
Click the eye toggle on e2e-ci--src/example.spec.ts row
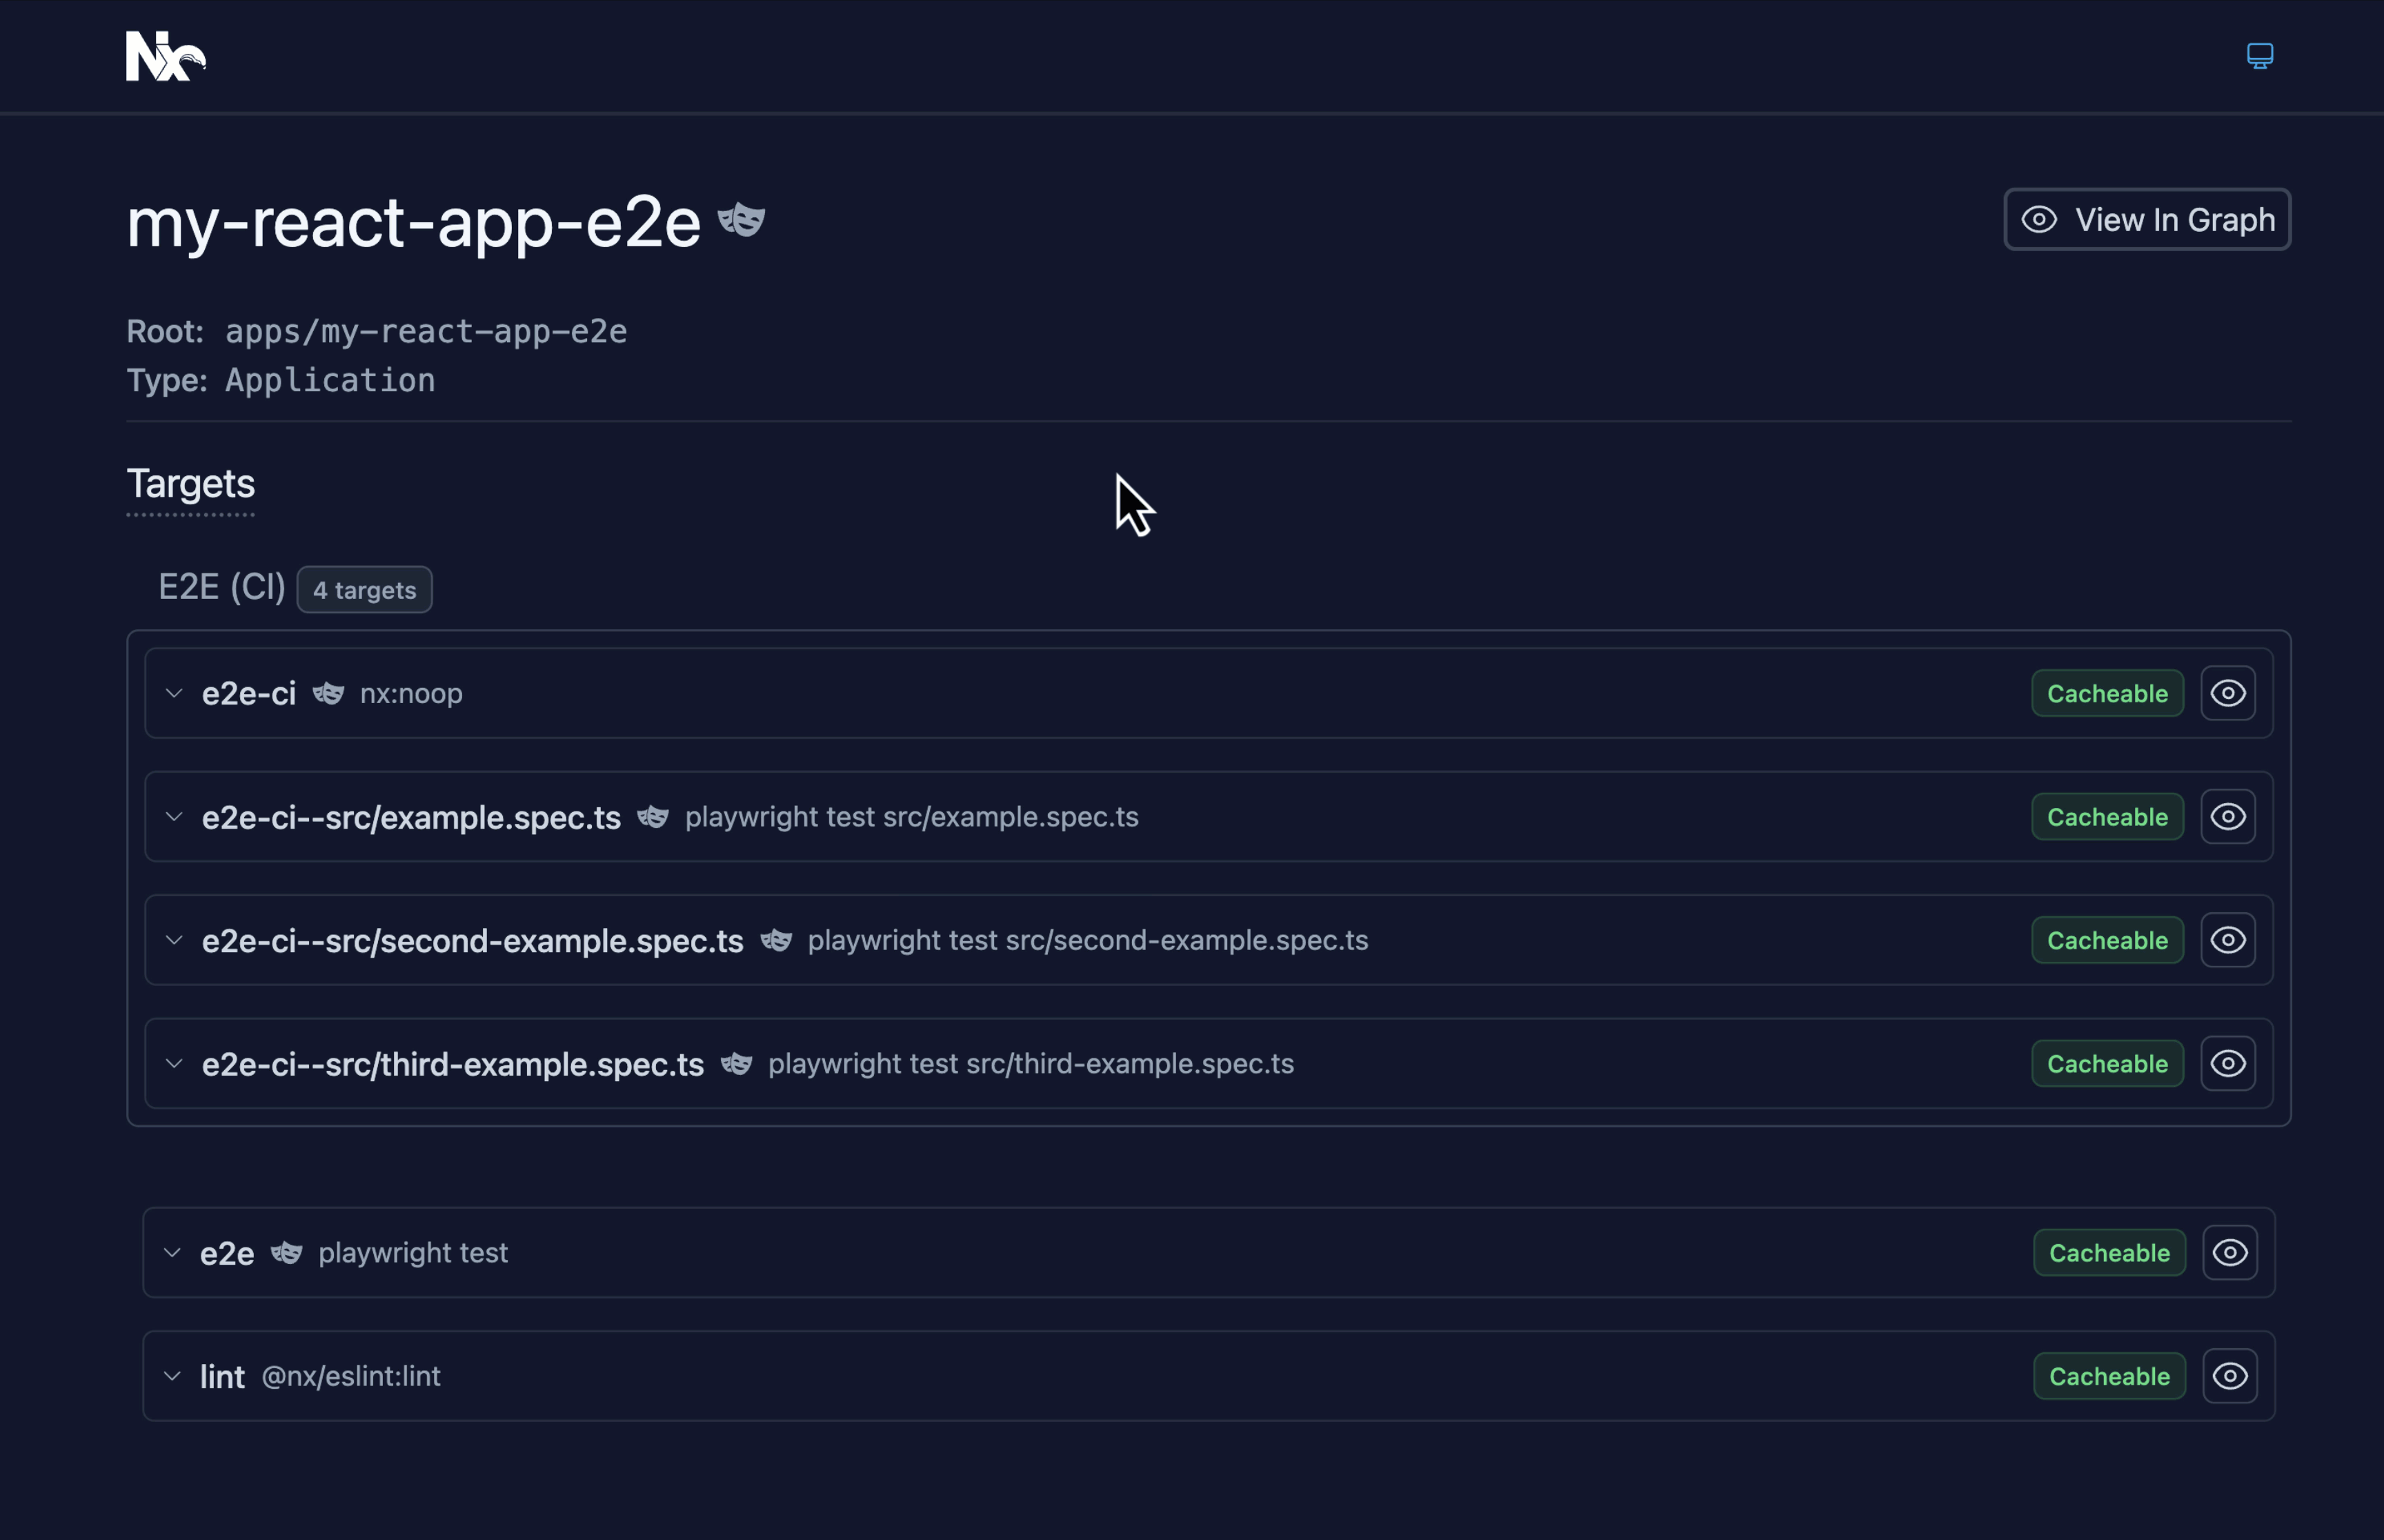coord(2229,816)
